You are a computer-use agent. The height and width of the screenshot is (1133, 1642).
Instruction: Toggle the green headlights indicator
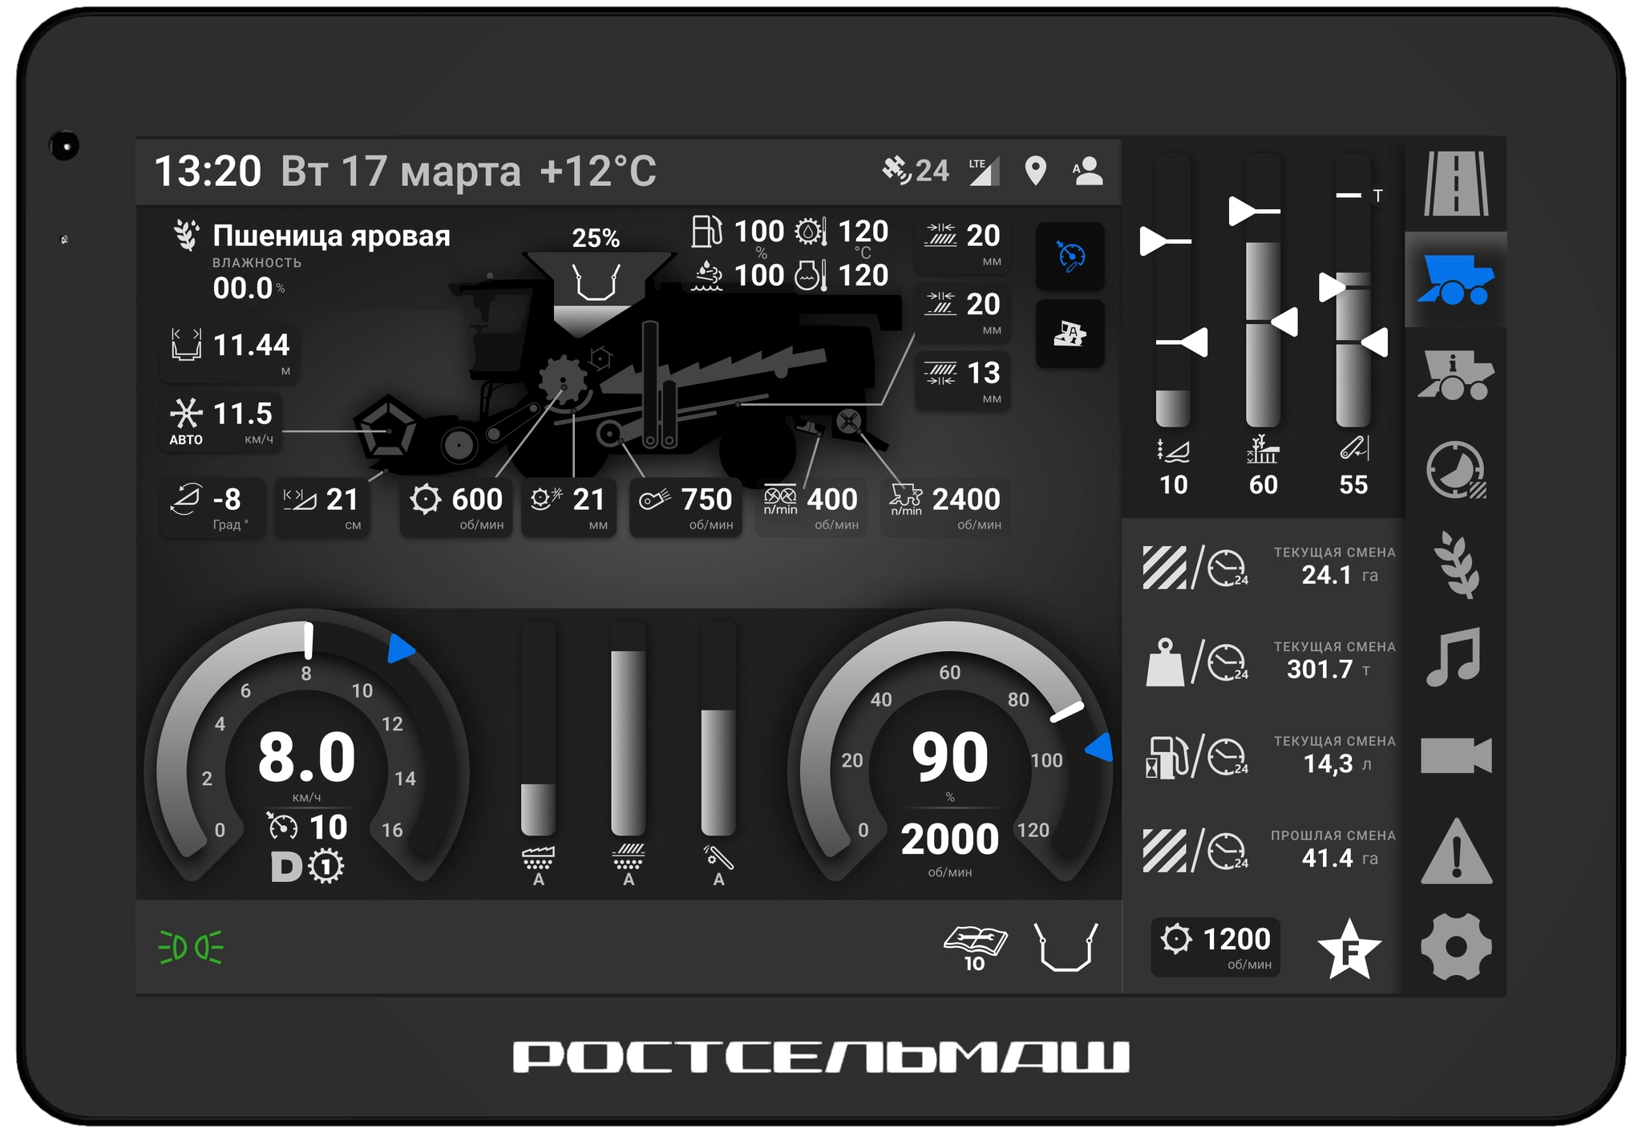click(x=191, y=947)
